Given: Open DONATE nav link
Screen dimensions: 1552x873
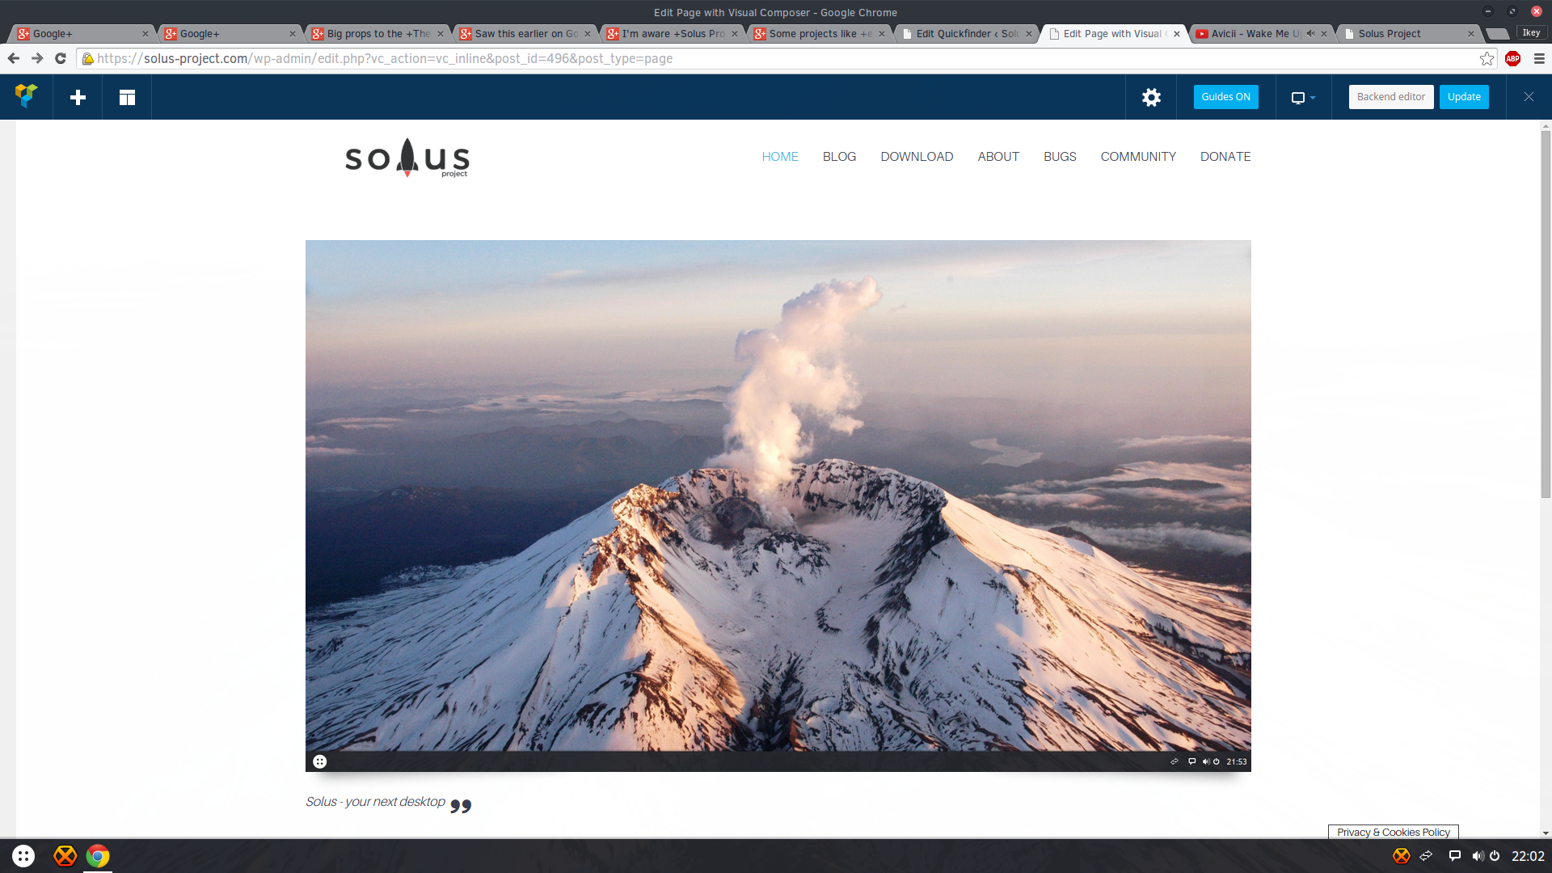Looking at the screenshot, I should click(1225, 157).
